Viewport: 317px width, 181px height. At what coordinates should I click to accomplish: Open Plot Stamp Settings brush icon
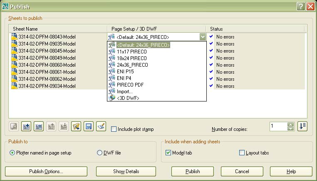click(101, 126)
